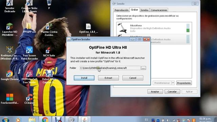Click the taskbar clock
Screen dimensions: 217x122
pyautogui.click(x=205, y=120)
